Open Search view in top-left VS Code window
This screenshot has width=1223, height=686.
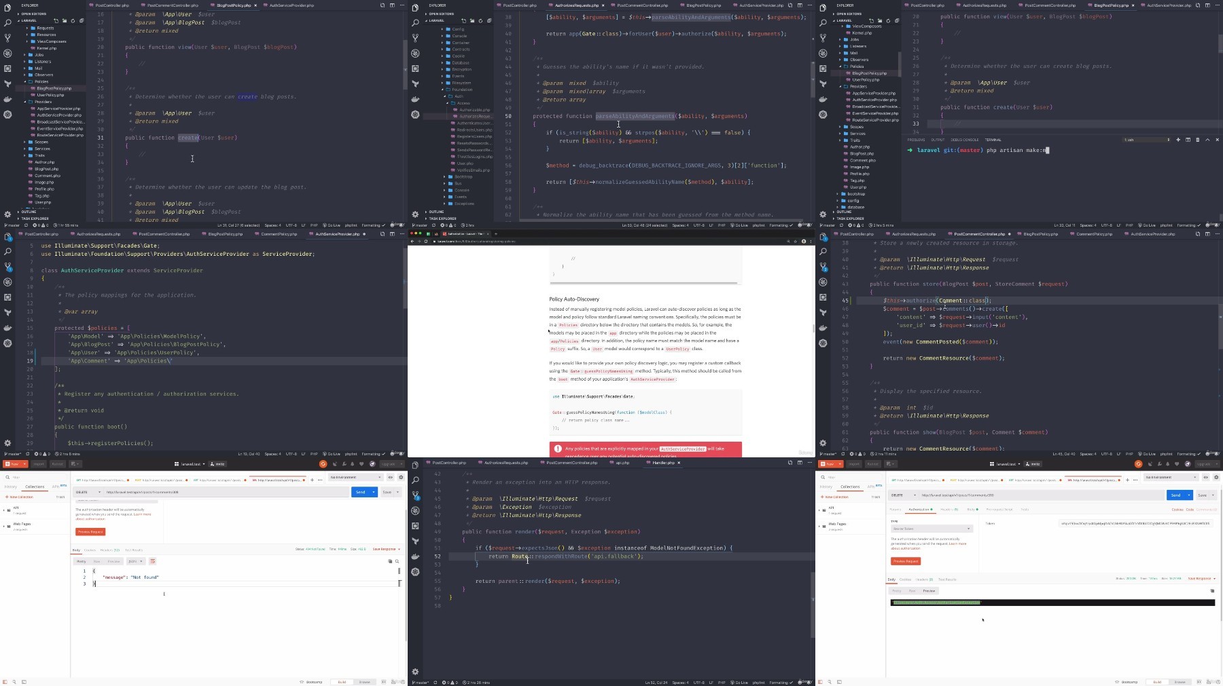(7, 23)
